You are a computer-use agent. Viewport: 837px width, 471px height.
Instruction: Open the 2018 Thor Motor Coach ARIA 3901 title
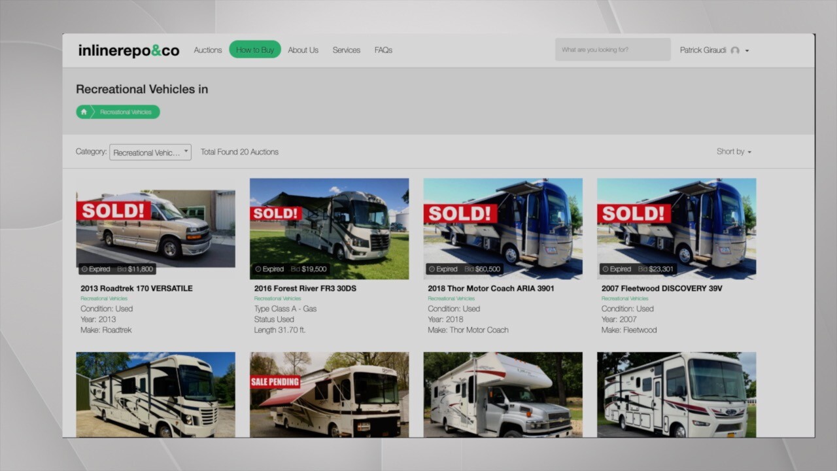click(x=491, y=288)
